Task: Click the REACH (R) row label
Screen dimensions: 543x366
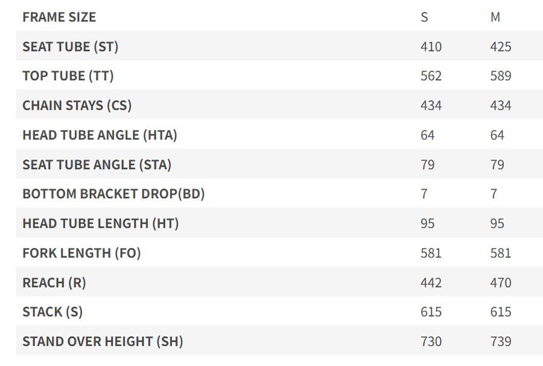Action: (54, 282)
